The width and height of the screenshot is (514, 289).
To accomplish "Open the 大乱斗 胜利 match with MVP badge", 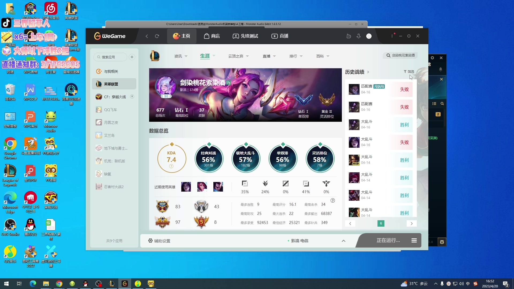I will (380, 160).
